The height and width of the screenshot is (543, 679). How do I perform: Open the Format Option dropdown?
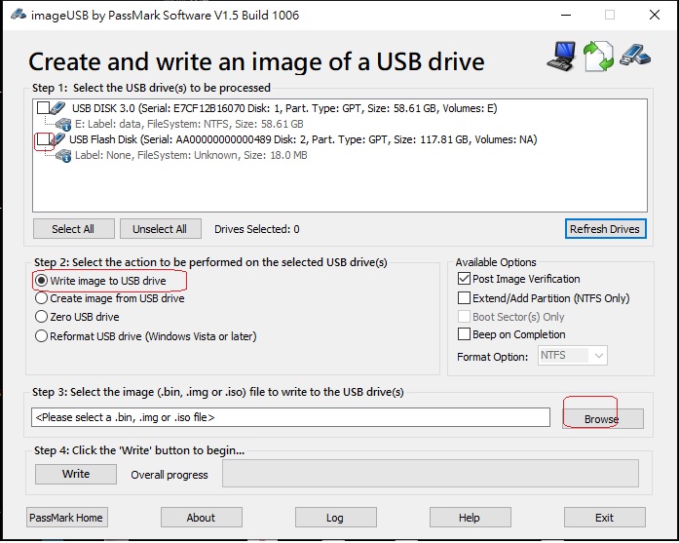click(573, 356)
